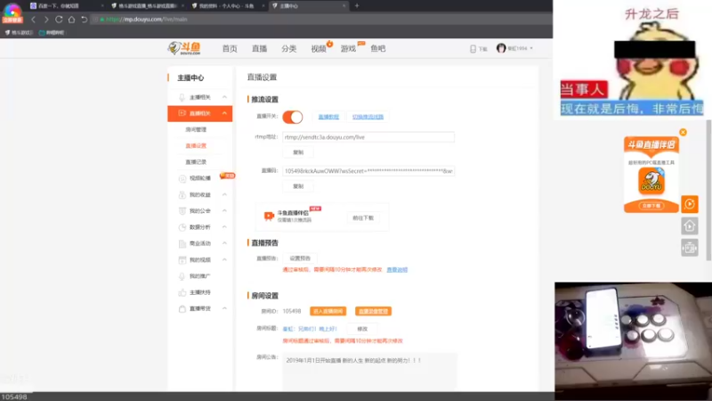Switch to the 个人中心 browser tab
The height and width of the screenshot is (401, 712).
(228, 6)
